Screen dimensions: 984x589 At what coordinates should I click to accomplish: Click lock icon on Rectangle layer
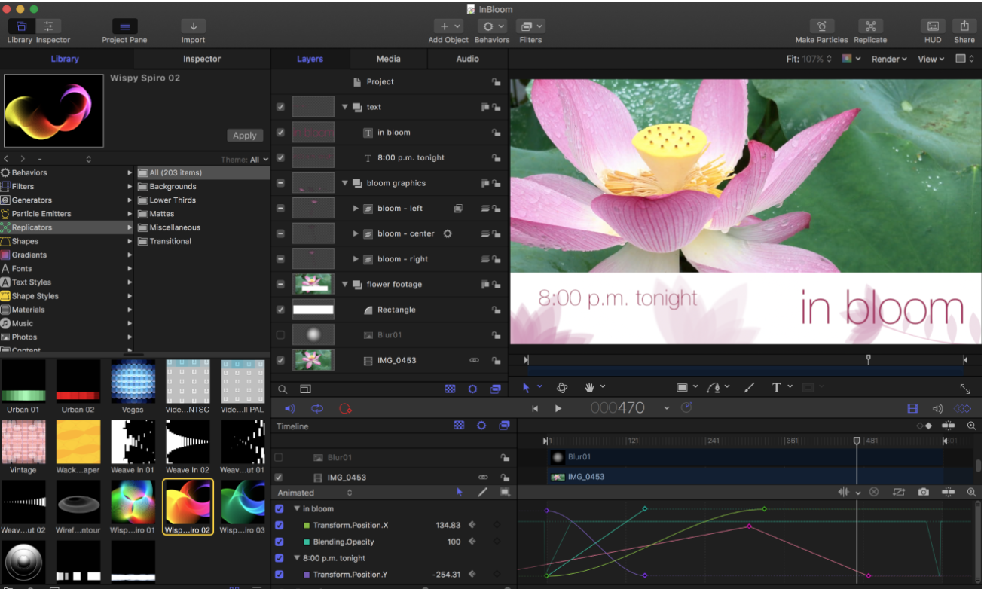(x=496, y=310)
